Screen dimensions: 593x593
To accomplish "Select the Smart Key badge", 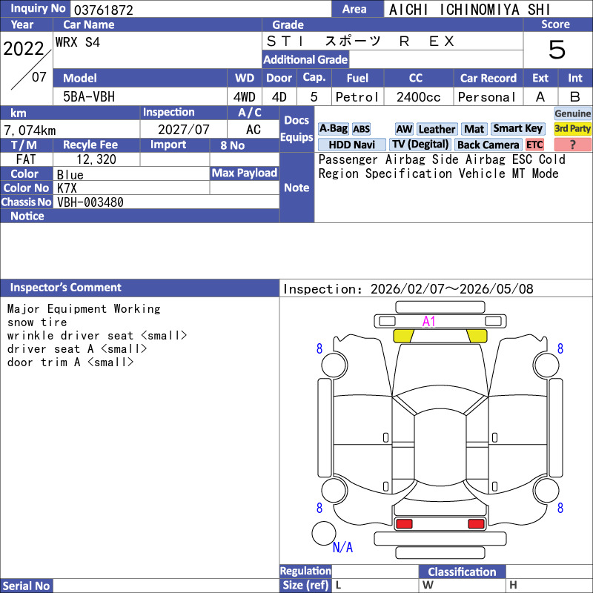I will coord(517,129).
